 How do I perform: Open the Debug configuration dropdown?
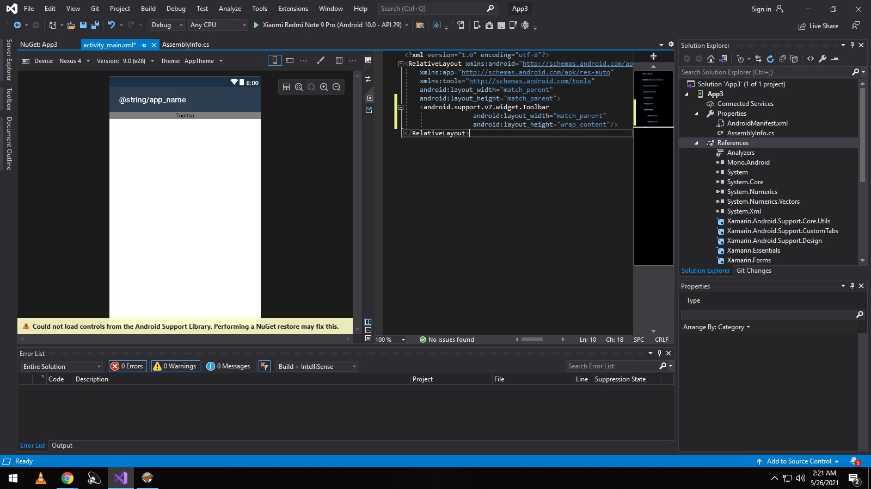pyautogui.click(x=167, y=25)
